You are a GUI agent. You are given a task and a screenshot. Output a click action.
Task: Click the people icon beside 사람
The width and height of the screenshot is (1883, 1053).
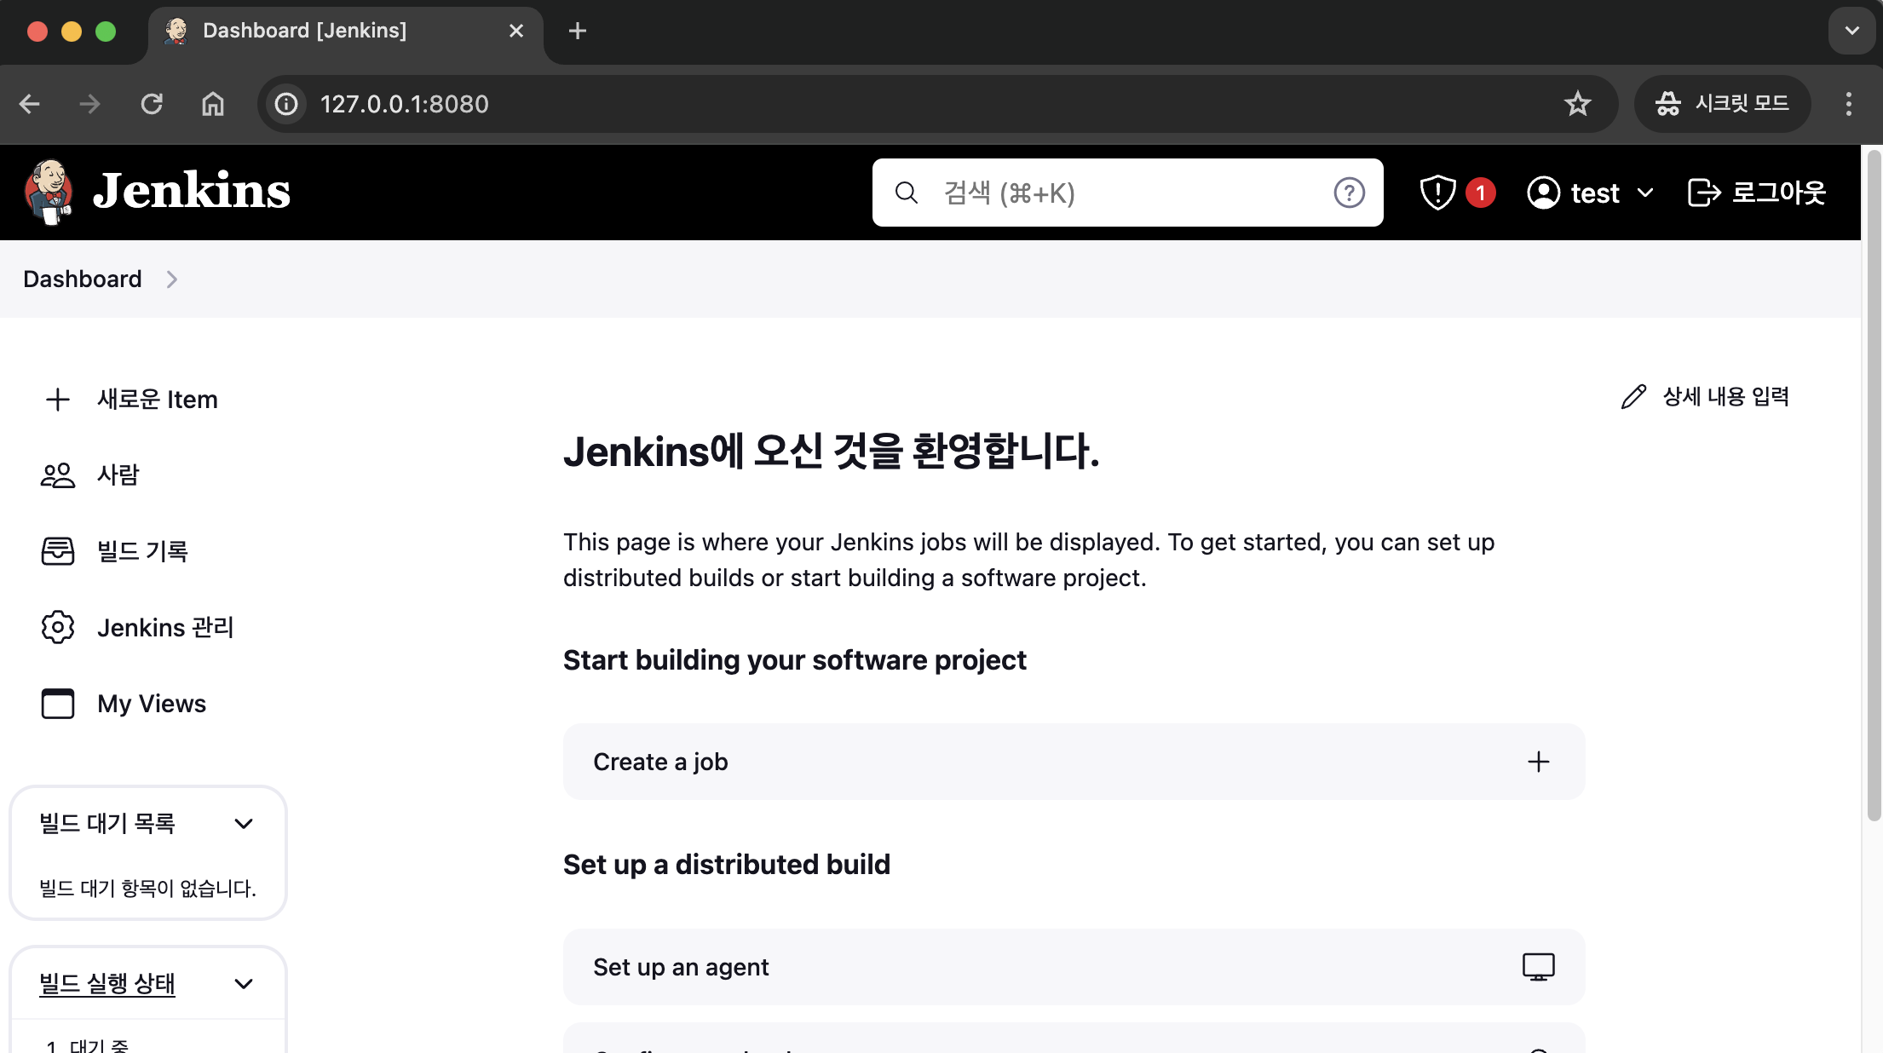click(x=58, y=475)
